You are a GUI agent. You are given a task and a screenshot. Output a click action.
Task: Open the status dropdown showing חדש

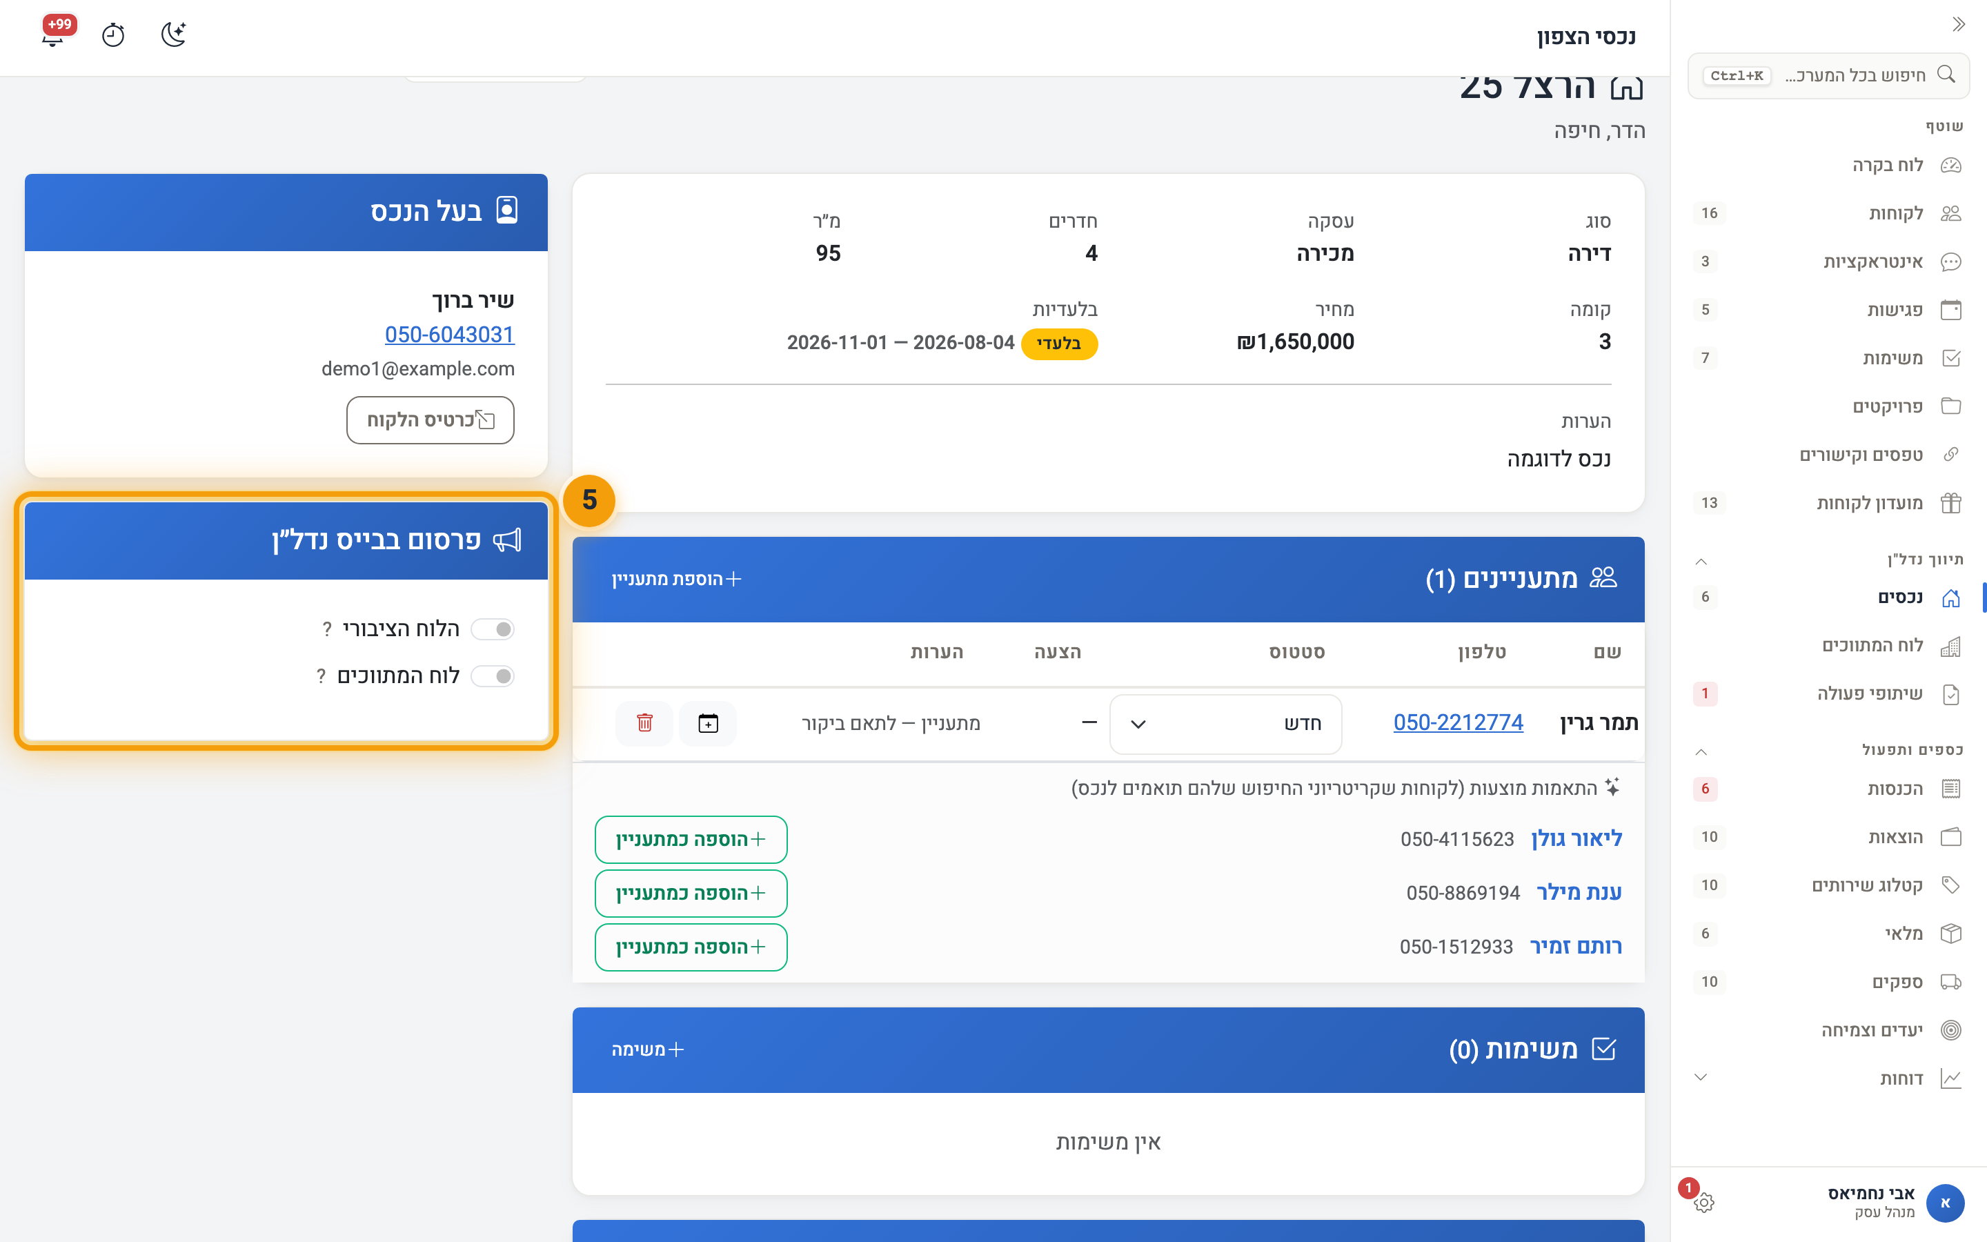(1225, 724)
